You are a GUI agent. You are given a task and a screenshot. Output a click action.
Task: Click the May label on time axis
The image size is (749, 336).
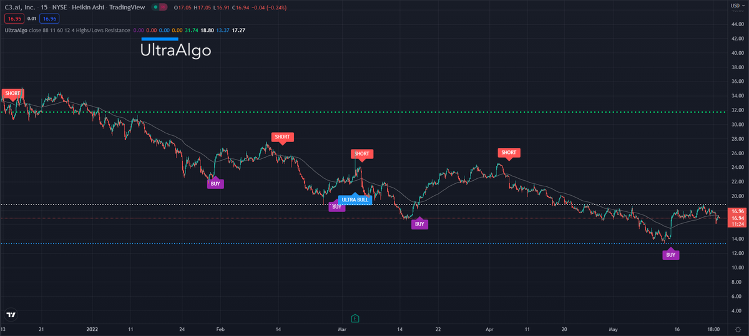612,329
